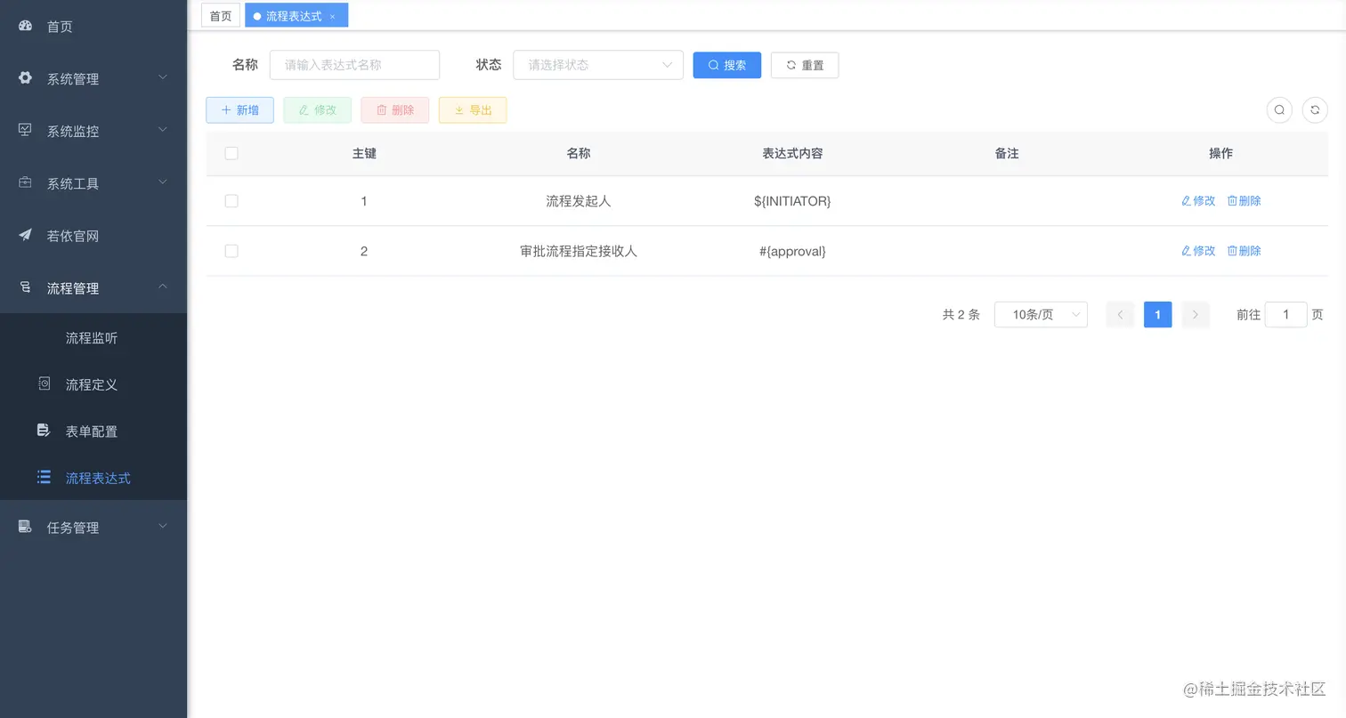Expand the 系统监控 menu chevron
This screenshot has height=718, width=1346.
click(163, 130)
